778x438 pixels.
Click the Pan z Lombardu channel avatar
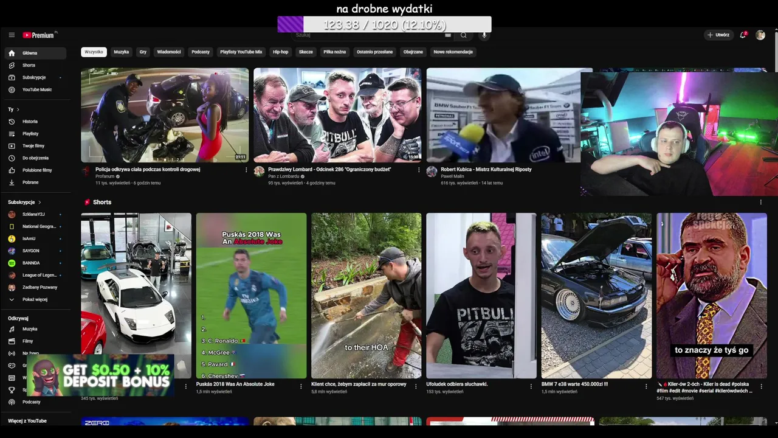pos(259,172)
